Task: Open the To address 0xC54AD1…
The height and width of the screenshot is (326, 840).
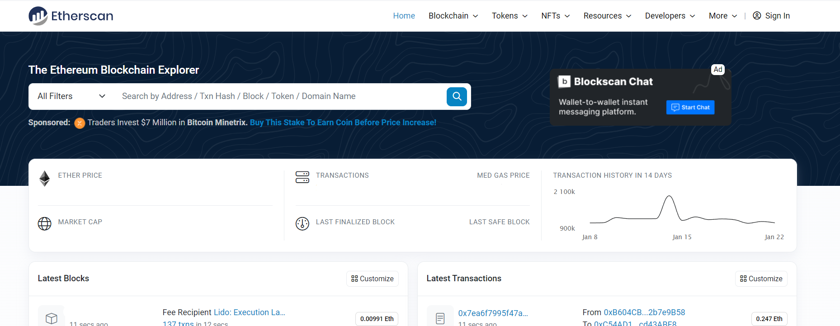Action: (635, 323)
